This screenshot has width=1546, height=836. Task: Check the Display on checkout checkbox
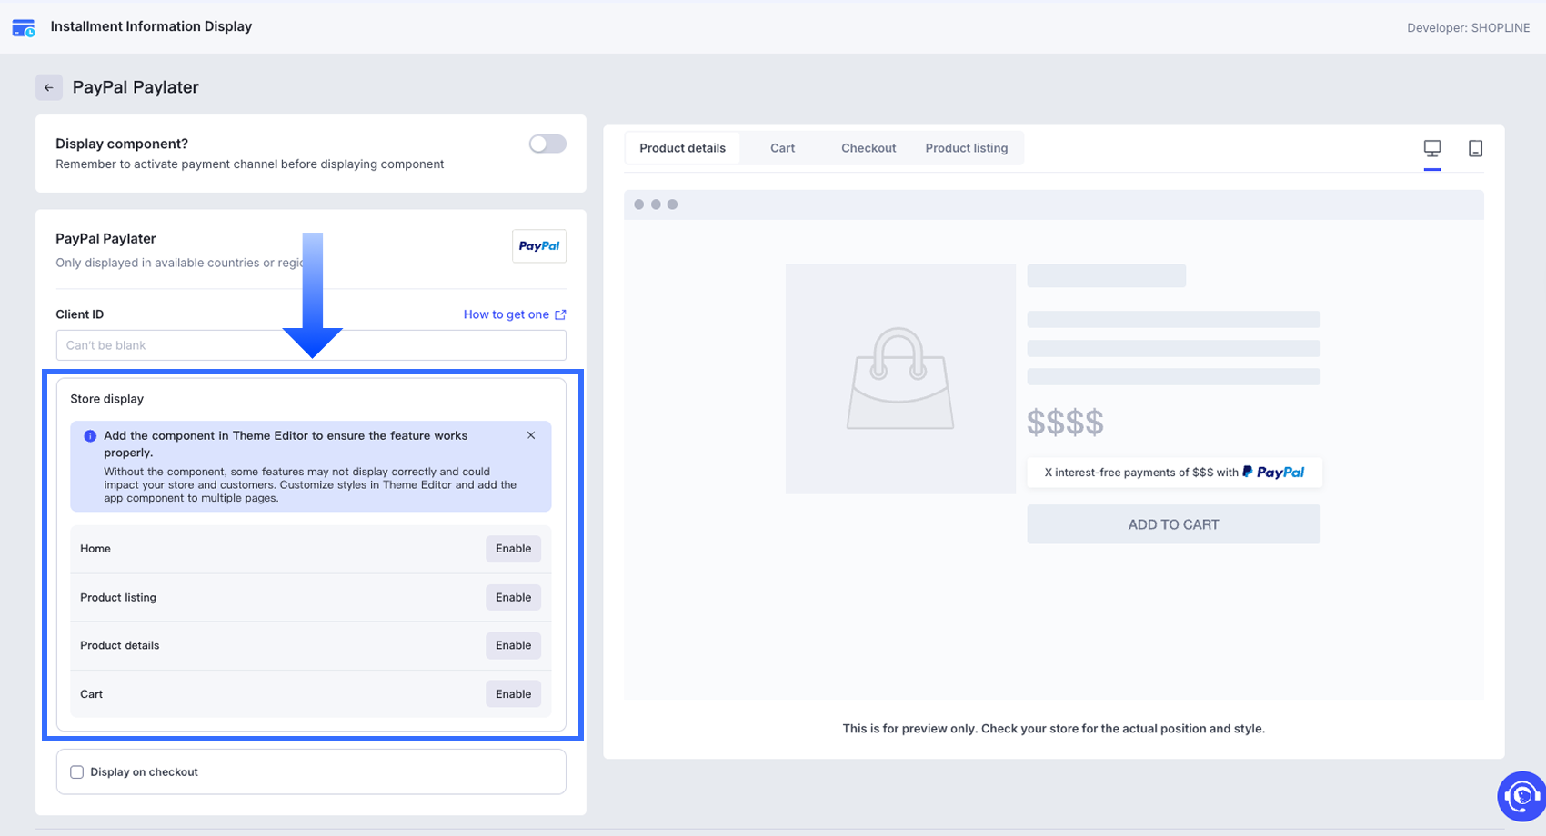click(77, 772)
